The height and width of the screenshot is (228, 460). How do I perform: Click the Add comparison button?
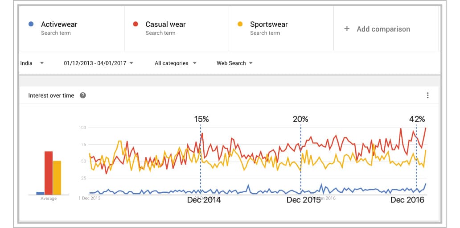(383, 29)
